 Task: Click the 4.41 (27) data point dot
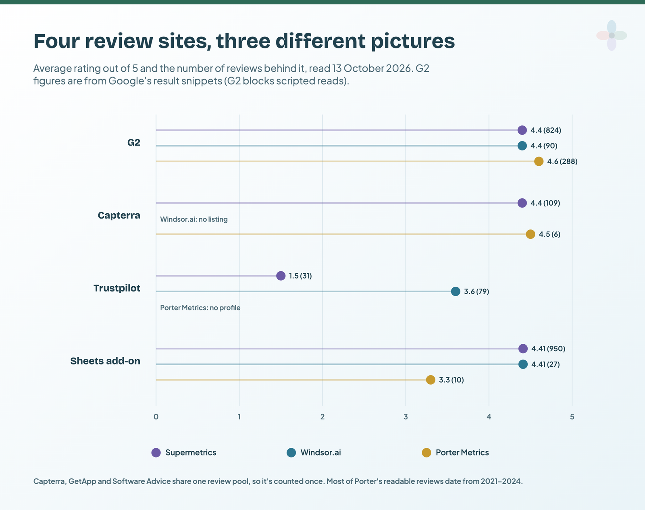point(523,364)
